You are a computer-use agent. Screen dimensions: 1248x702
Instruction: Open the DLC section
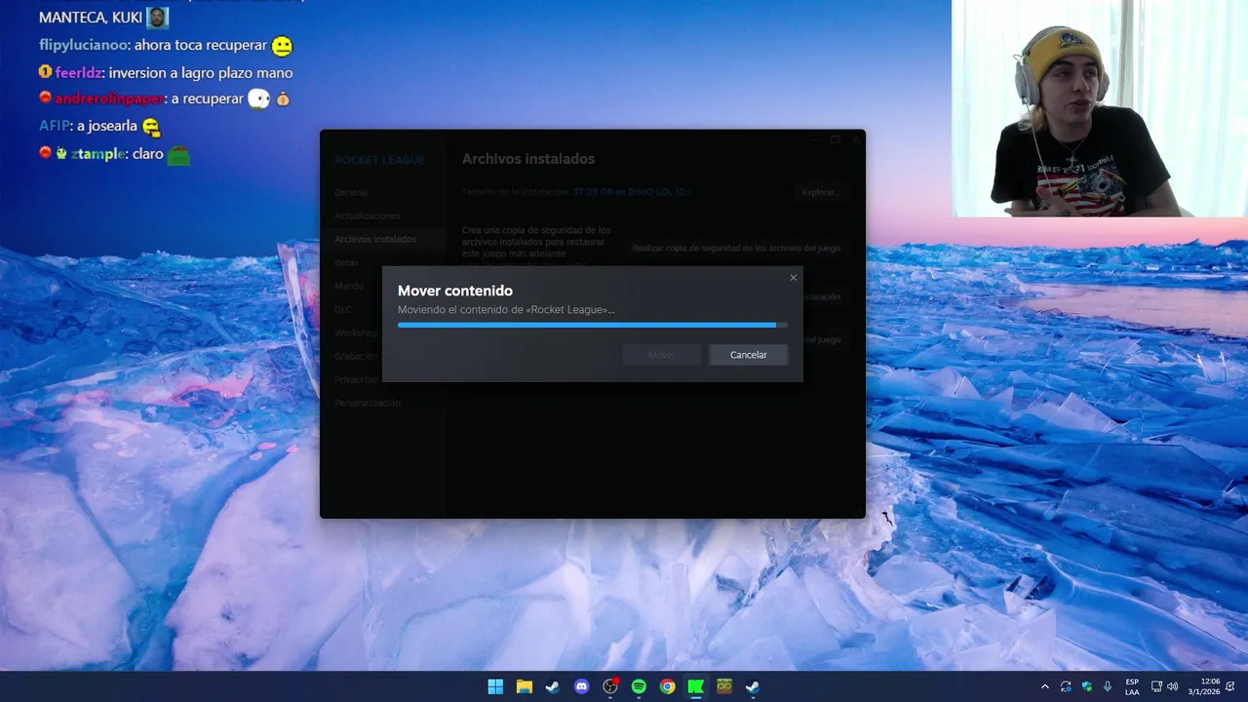tap(342, 309)
